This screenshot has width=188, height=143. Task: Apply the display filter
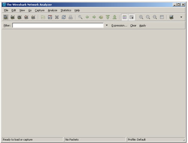tap(143, 26)
